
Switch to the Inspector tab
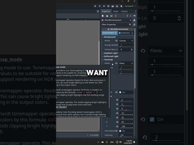pos(106,11)
